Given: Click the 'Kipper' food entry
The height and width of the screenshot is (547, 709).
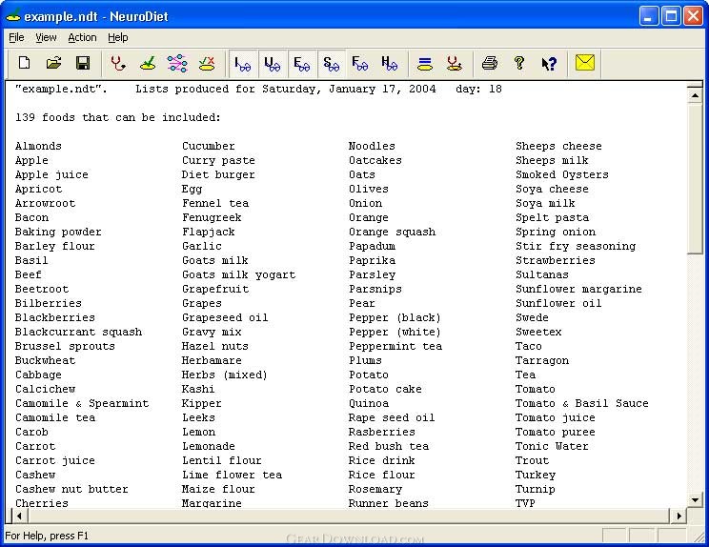Looking at the screenshot, I should (x=202, y=403).
